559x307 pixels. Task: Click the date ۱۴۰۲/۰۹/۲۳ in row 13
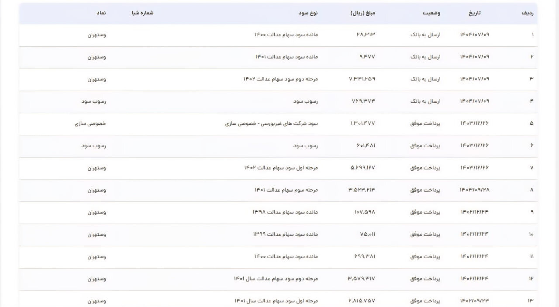click(474, 301)
